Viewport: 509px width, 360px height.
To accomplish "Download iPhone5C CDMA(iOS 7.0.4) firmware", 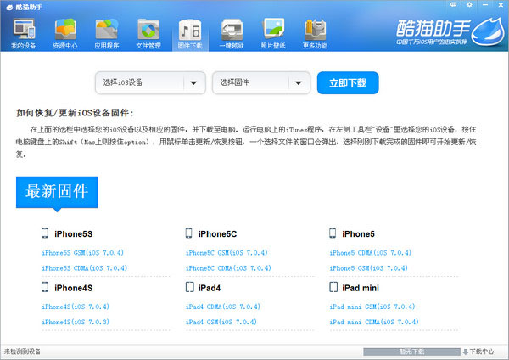I will (x=228, y=268).
